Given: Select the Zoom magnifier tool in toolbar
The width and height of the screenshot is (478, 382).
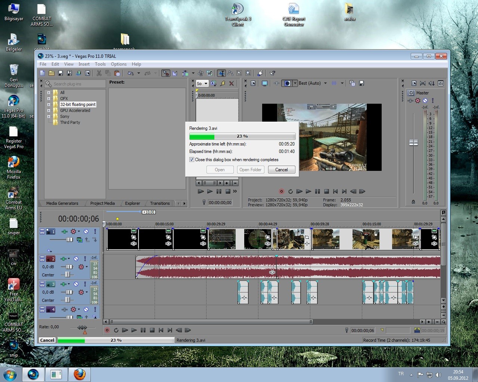Looking at the screenshot, I should (248, 73).
